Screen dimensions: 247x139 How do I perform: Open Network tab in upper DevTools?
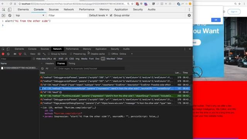click(69, 10)
